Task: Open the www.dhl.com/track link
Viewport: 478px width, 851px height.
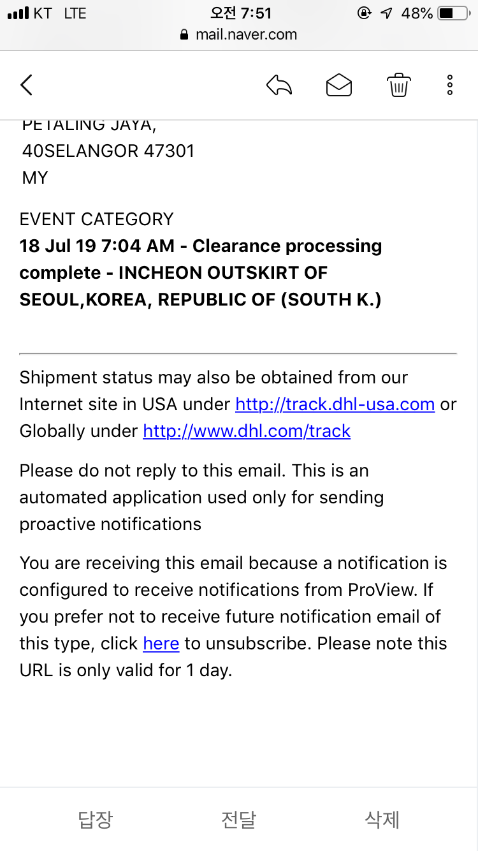Action: coord(247,431)
